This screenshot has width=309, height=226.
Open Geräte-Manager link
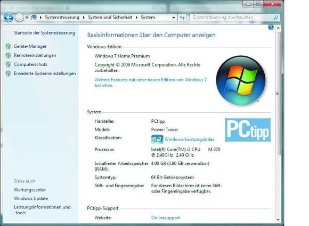pyautogui.click(x=30, y=46)
